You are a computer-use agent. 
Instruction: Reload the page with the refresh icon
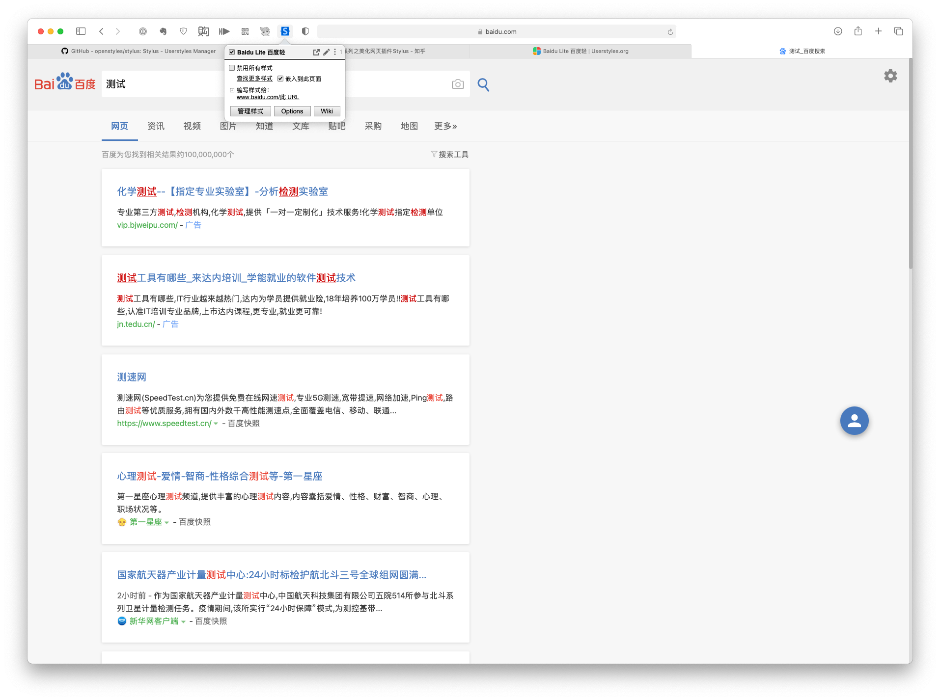(x=670, y=32)
